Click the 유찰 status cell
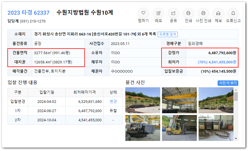 tap(113, 111)
